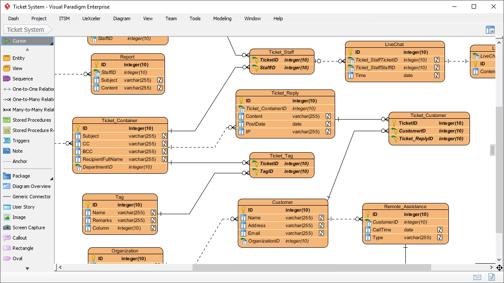Open messages via bottom-right mail icon
504x283 pixels.
(477, 277)
